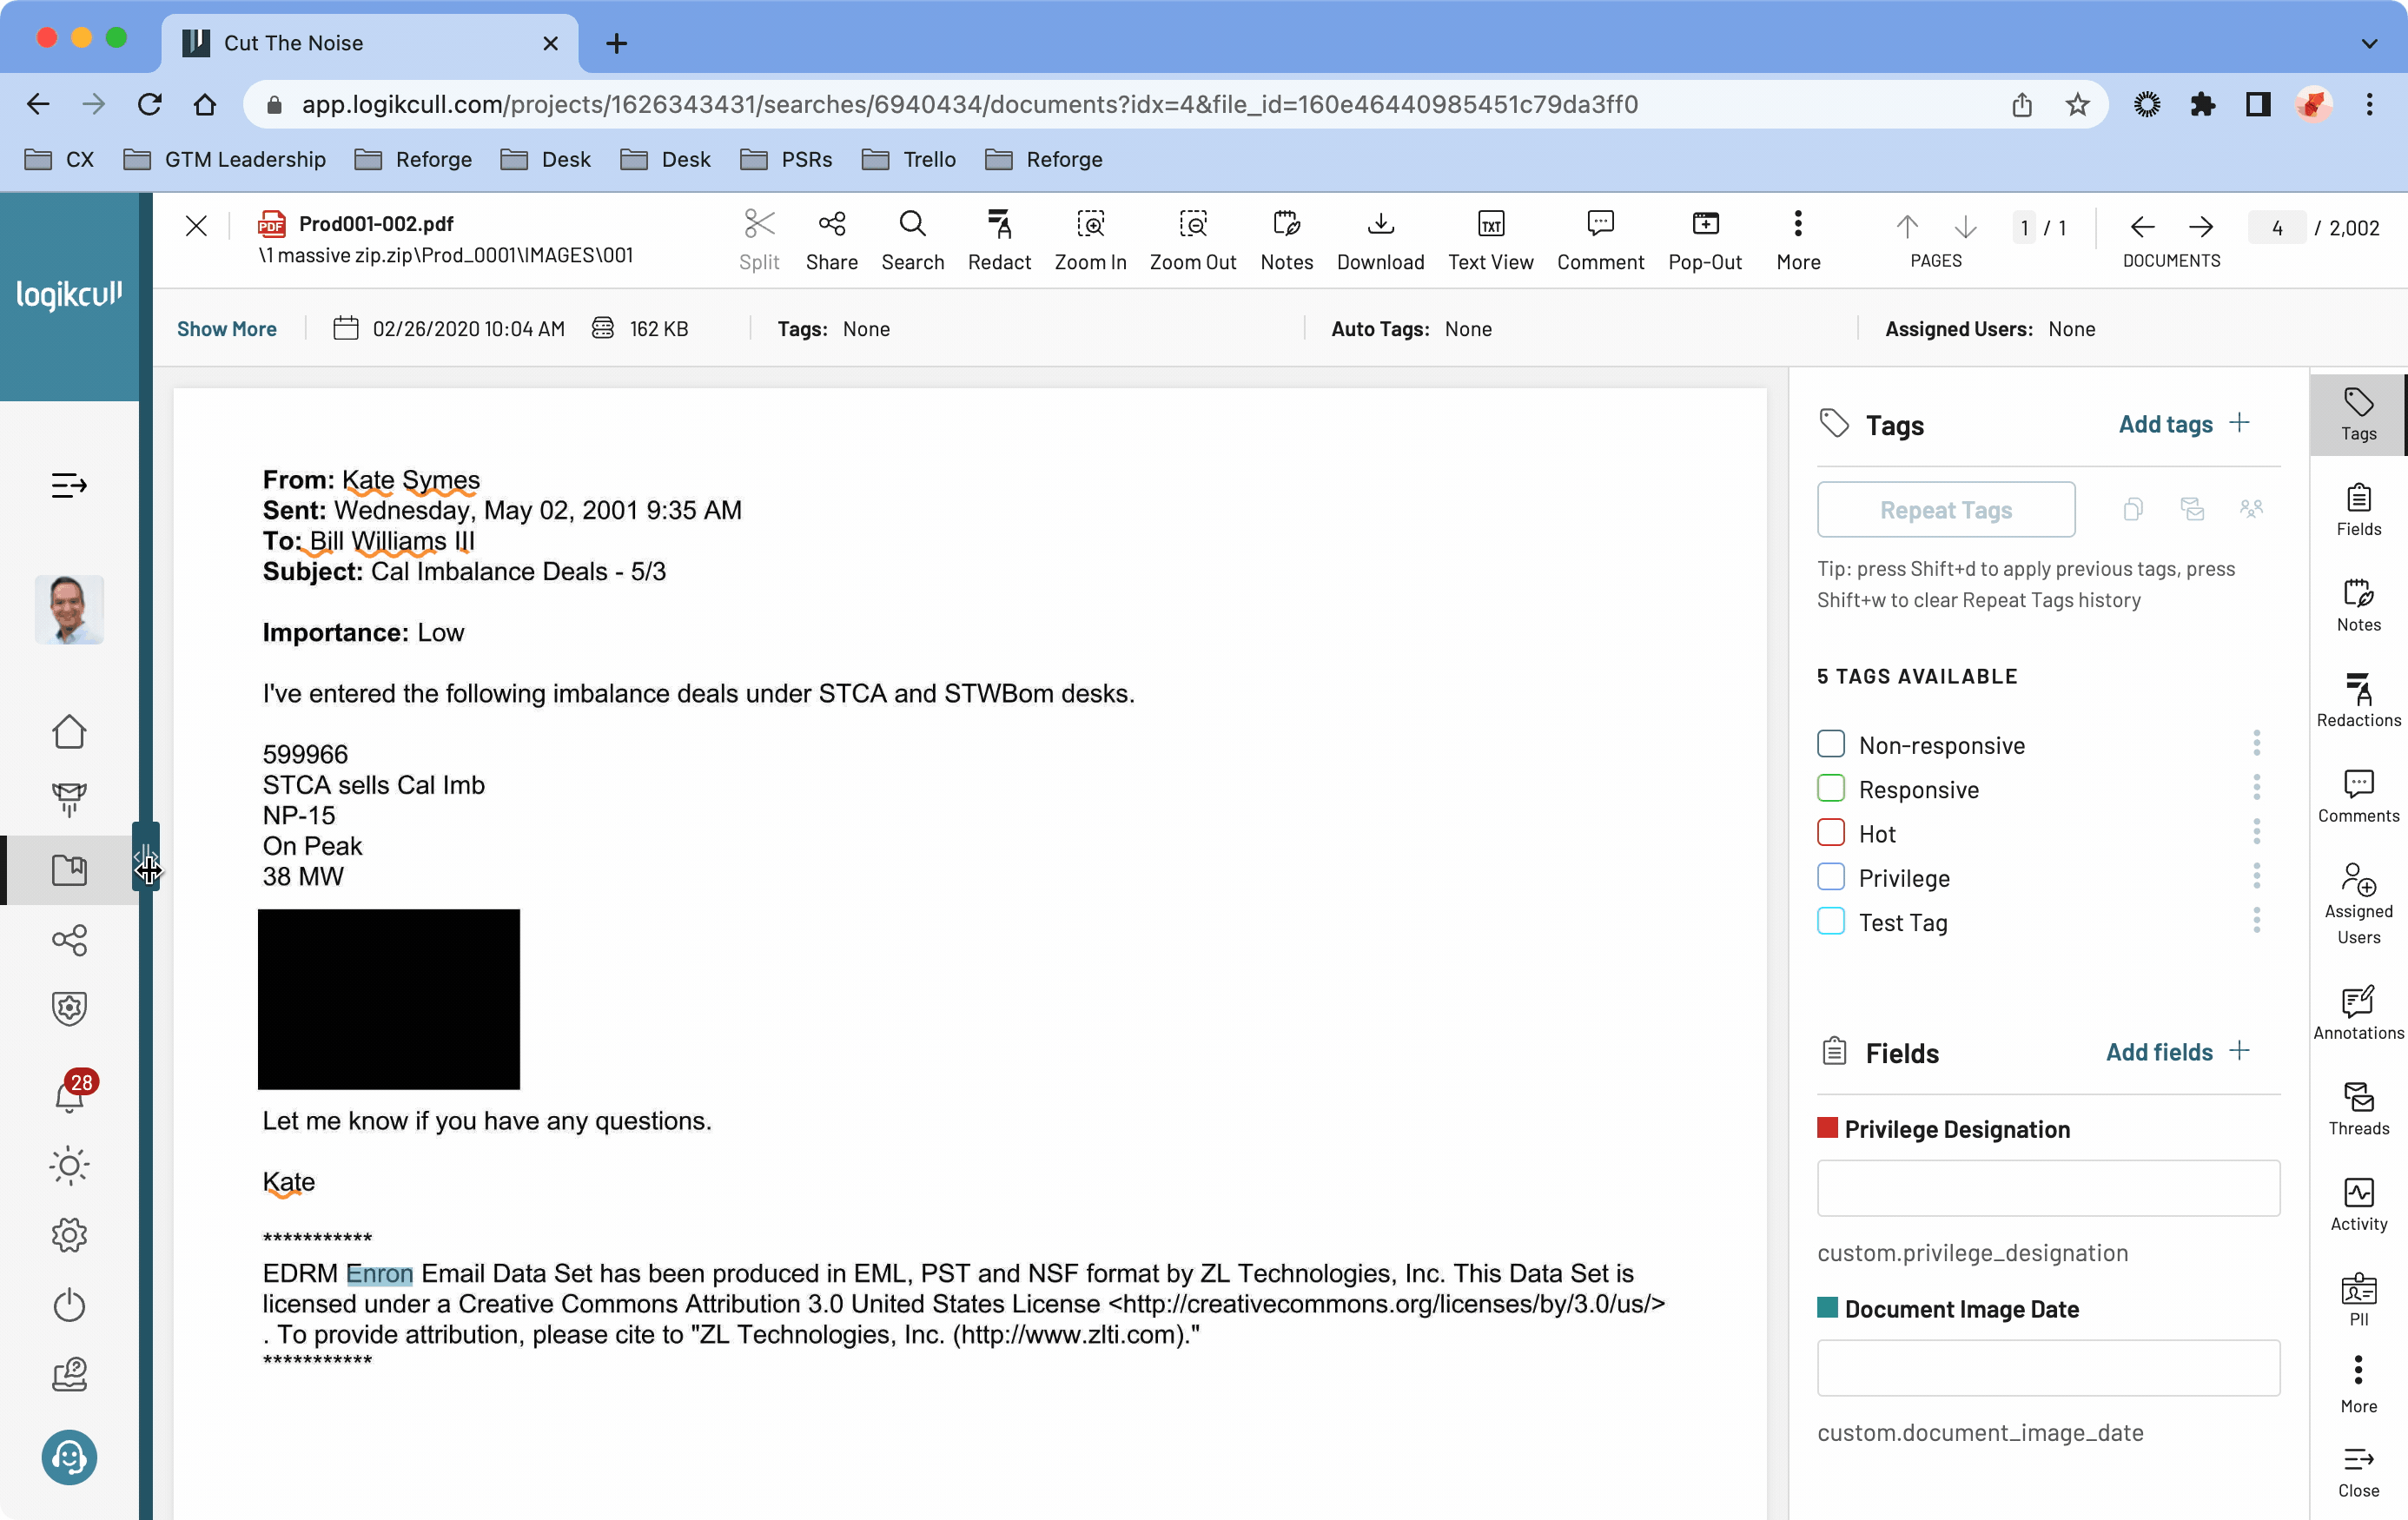Viewport: 2408px width, 1520px height.
Task: Close the right side panel
Action: point(2358,1473)
